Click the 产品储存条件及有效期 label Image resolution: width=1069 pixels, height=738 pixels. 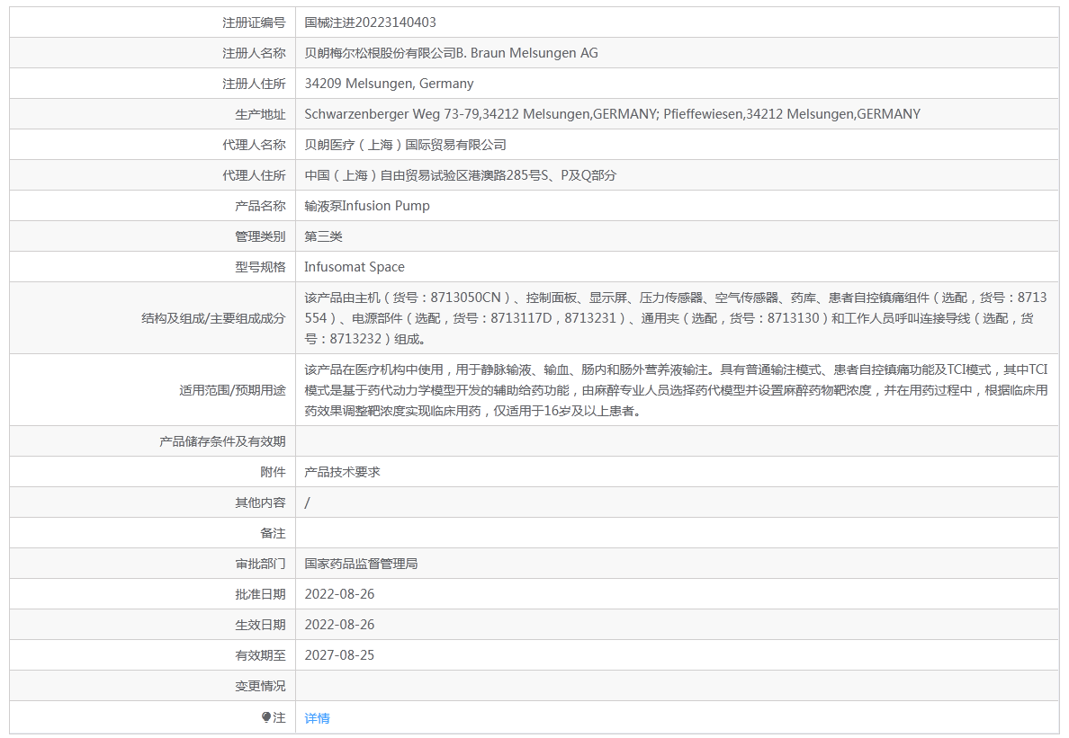click(222, 441)
